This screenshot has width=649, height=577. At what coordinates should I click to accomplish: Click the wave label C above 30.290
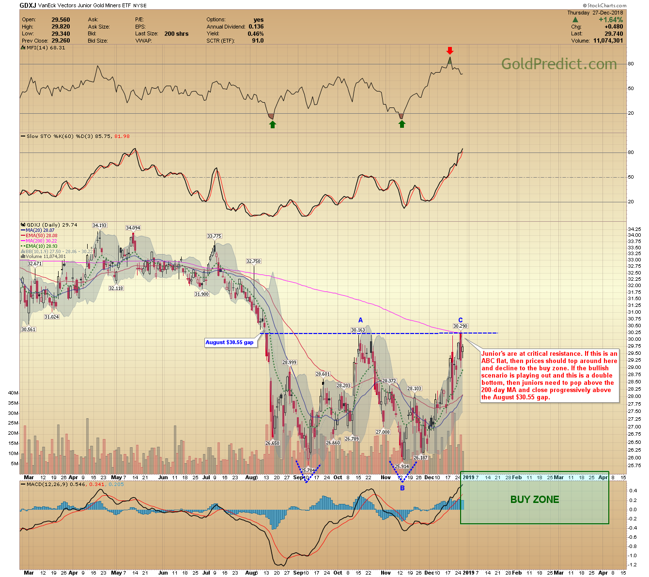coord(461,320)
